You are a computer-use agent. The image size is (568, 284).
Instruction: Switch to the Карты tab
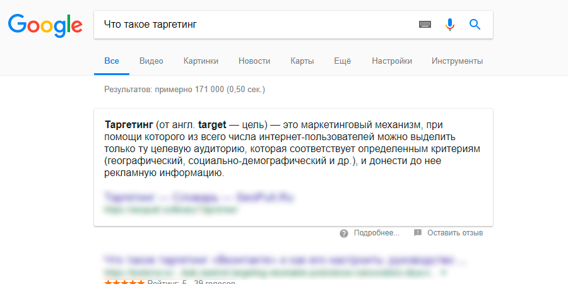(302, 61)
